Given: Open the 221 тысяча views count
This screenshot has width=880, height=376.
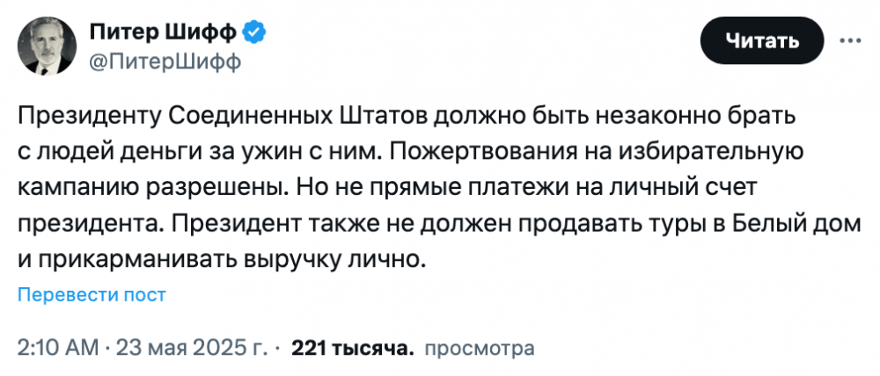Looking at the screenshot, I should [352, 349].
